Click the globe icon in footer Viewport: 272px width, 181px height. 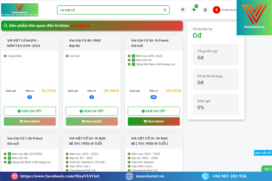tap(129, 176)
